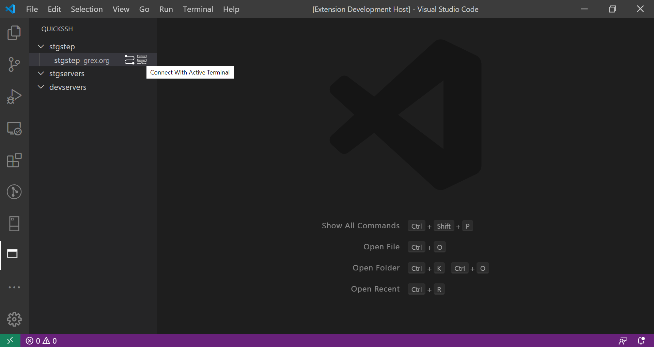Open the File menu
Screen dimensions: 654x347
click(32, 9)
